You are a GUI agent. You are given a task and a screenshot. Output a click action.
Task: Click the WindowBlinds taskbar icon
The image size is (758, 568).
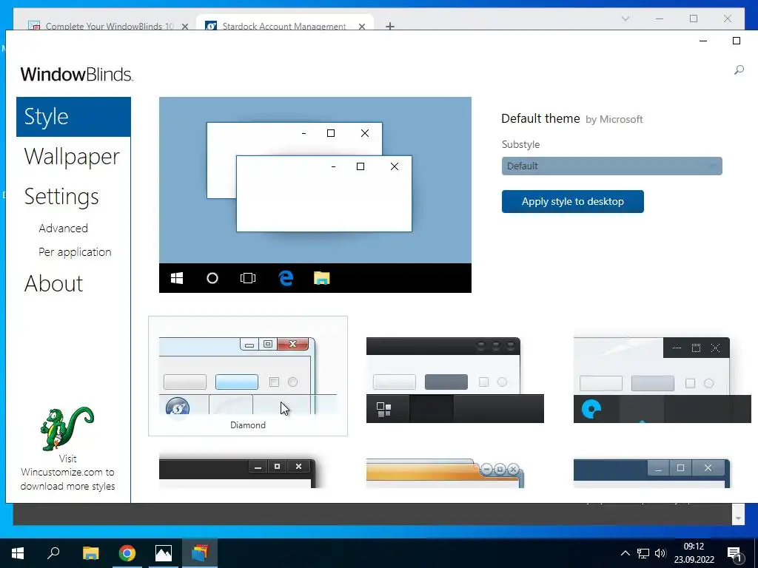[x=200, y=553]
